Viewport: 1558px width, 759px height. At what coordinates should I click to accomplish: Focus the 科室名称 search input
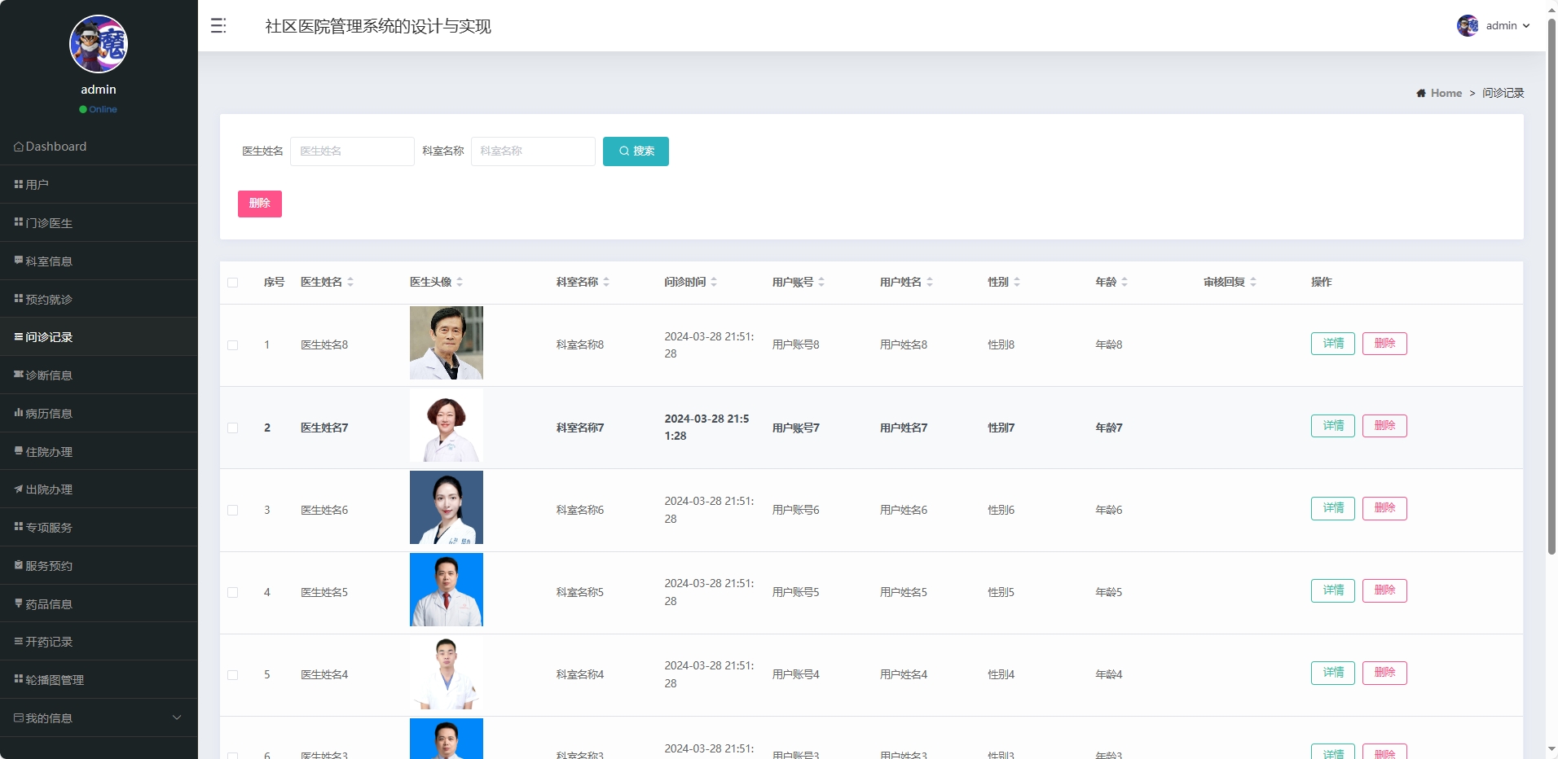click(x=533, y=151)
